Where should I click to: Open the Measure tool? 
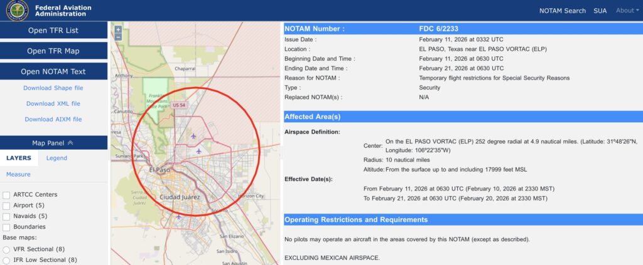pyautogui.click(x=18, y=174)
